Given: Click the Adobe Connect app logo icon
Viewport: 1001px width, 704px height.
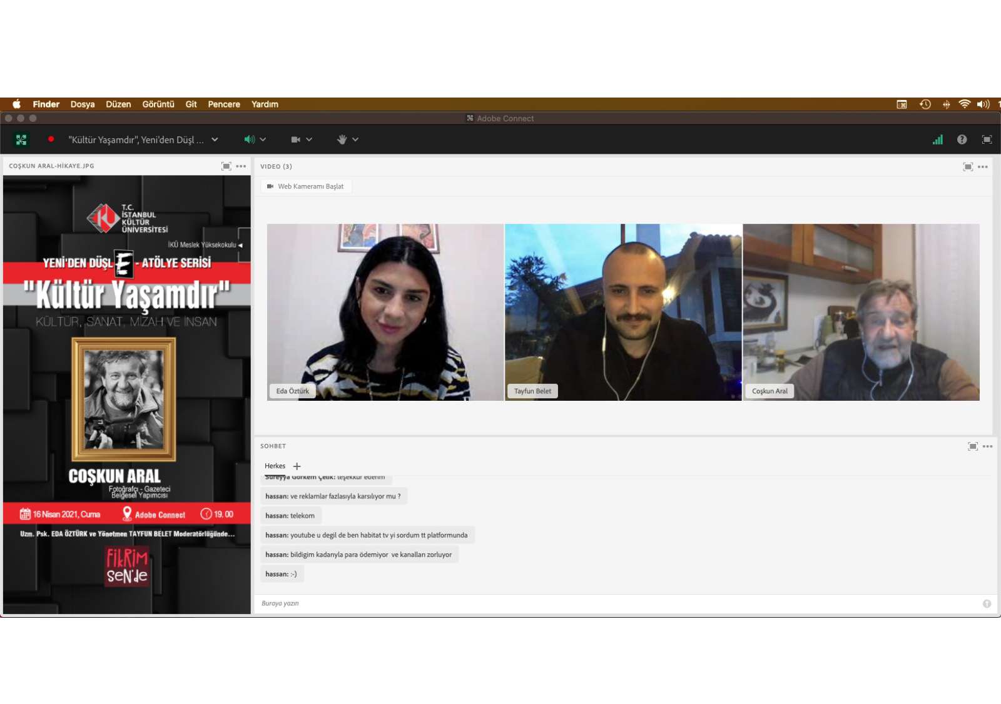Looking at the screenshot, I should [x=21, y=140].
